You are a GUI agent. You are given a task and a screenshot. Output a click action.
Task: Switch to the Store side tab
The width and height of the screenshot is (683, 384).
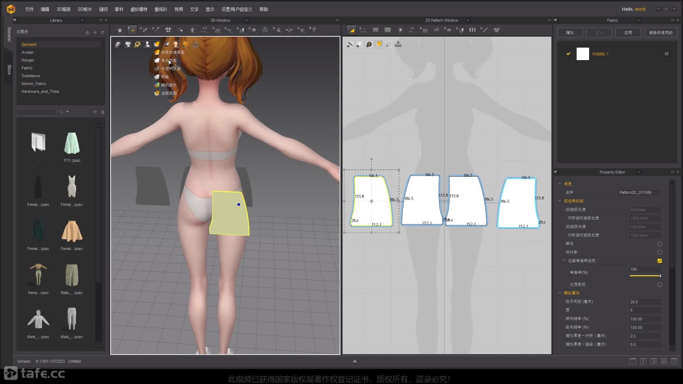9,70
